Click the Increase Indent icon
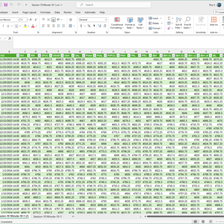 tap(63, 26)
